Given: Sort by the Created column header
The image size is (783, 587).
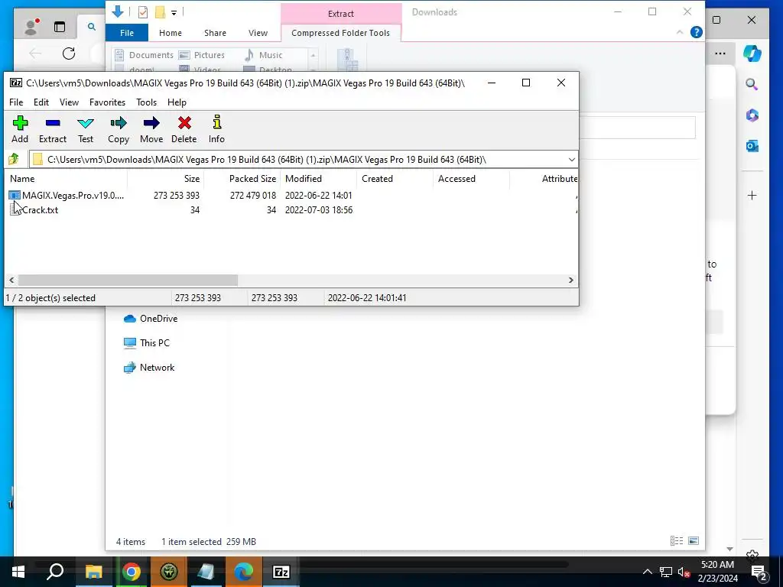Looking at the screenshot, I should coord(395,179).
